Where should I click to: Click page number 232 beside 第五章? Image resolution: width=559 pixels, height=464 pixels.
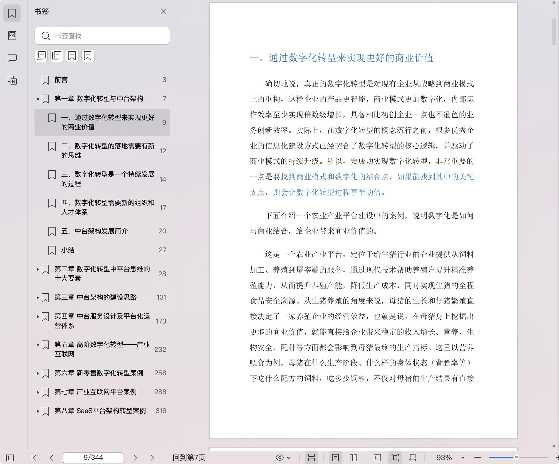pos(160,349)
